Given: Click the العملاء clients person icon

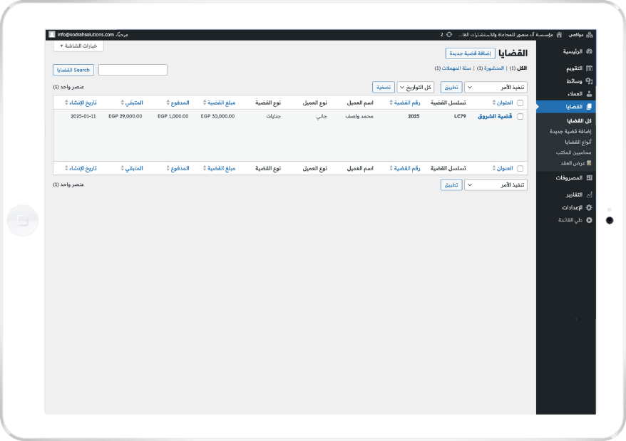Looking at the screenshot, I should tap(589, 94).
